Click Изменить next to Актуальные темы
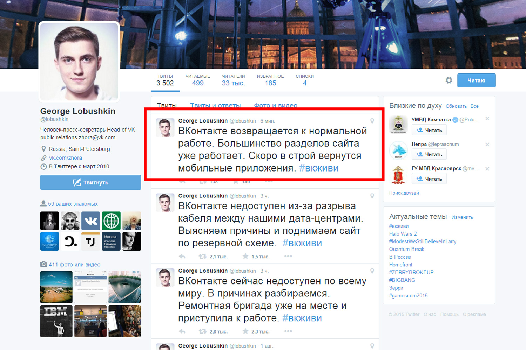This screenshot has width=526, height=350. click(x=462, y=217)
